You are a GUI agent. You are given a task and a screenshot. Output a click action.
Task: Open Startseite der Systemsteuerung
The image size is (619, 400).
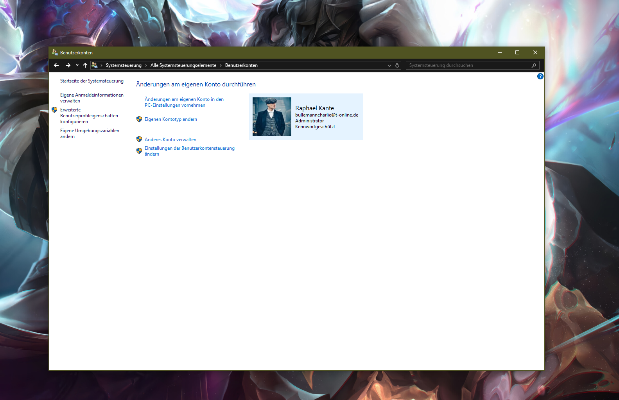point(92,81)
